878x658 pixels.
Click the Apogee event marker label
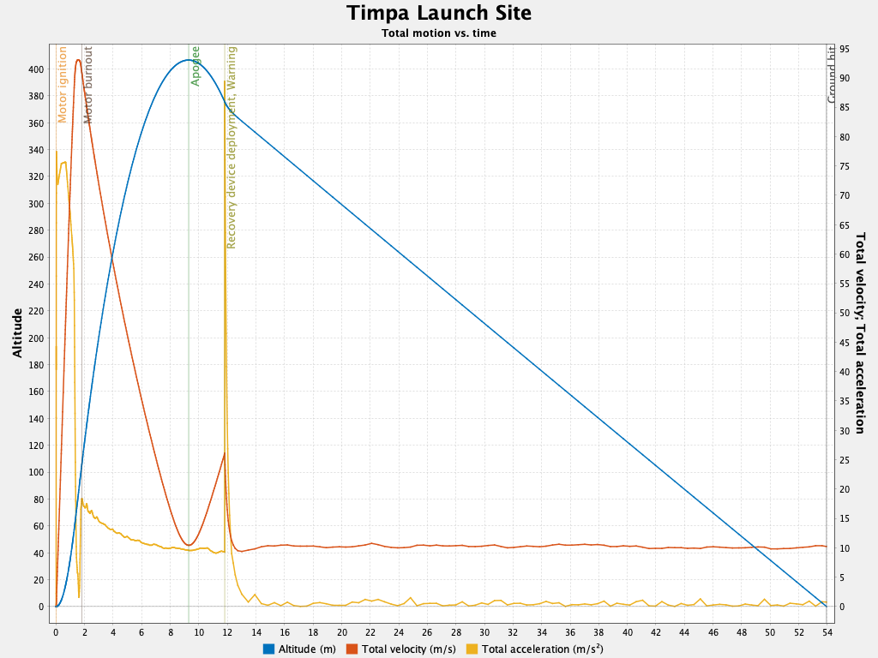click(194, 73)
